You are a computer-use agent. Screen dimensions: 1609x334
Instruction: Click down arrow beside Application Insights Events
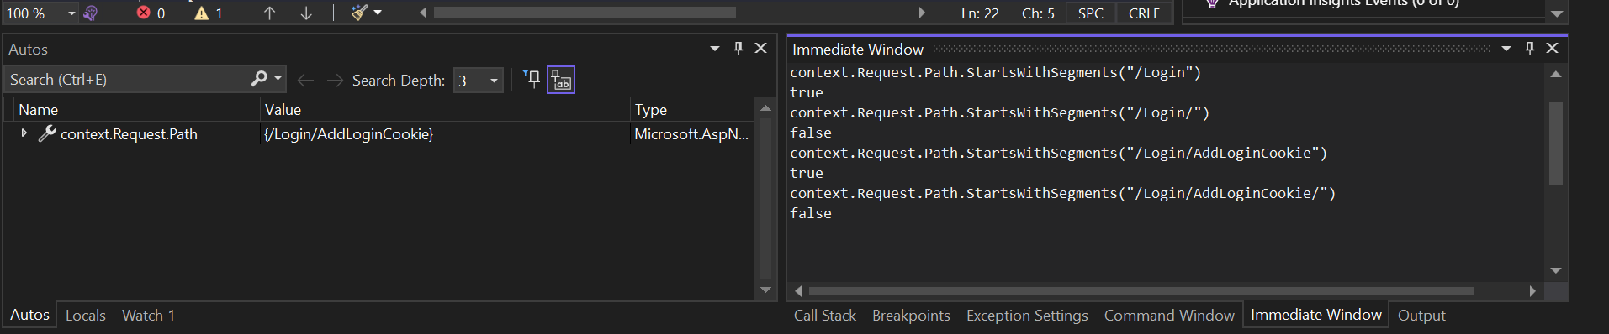[x=1557, y=13]
